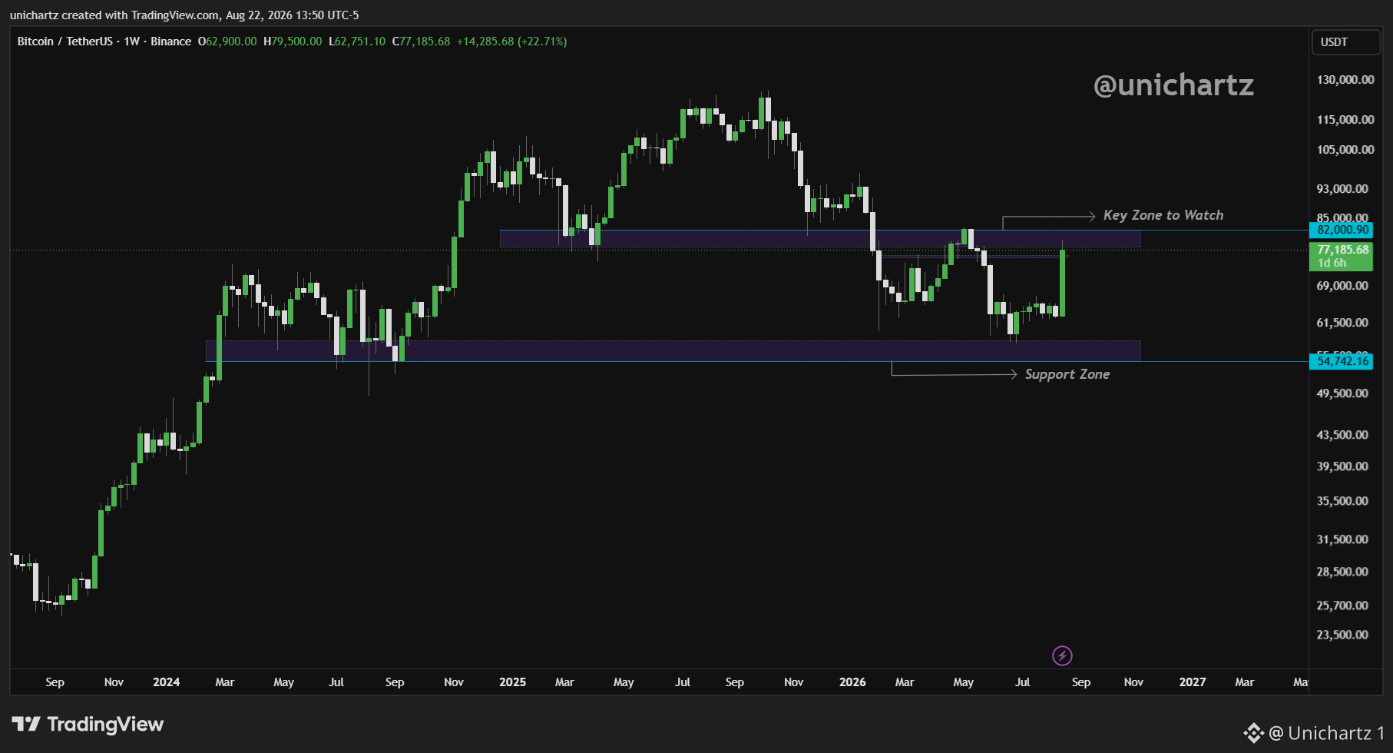This screenshot has height=753, width=1393.
Task: Click the Sep 2026 time axis label
Action: tap(1081, 682)
